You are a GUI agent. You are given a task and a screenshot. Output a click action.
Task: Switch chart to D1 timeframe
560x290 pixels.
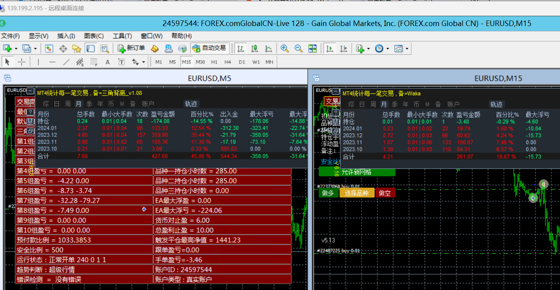[x=242, y=62]
